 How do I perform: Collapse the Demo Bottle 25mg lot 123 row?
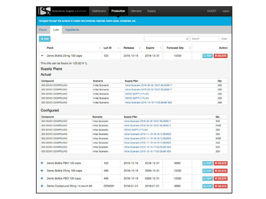pos(42,56)
